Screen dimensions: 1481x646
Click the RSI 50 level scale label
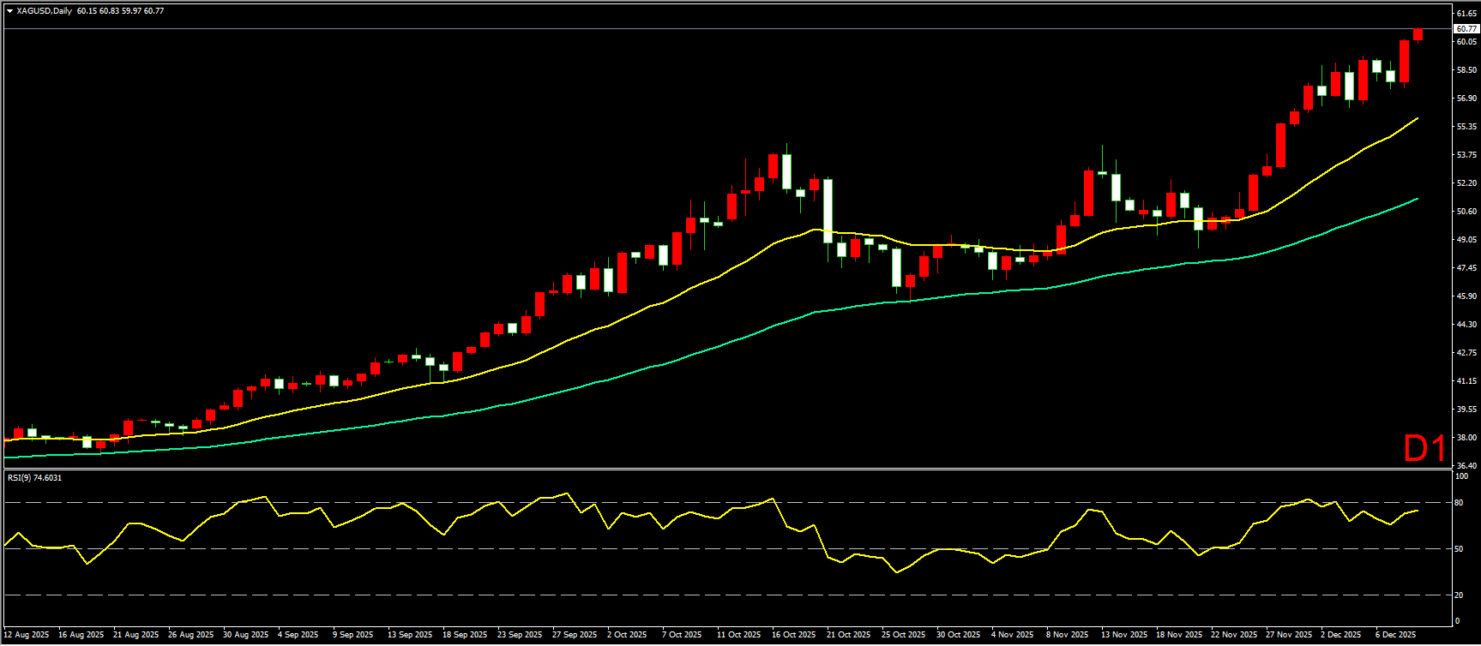(x=1459, y=549)
